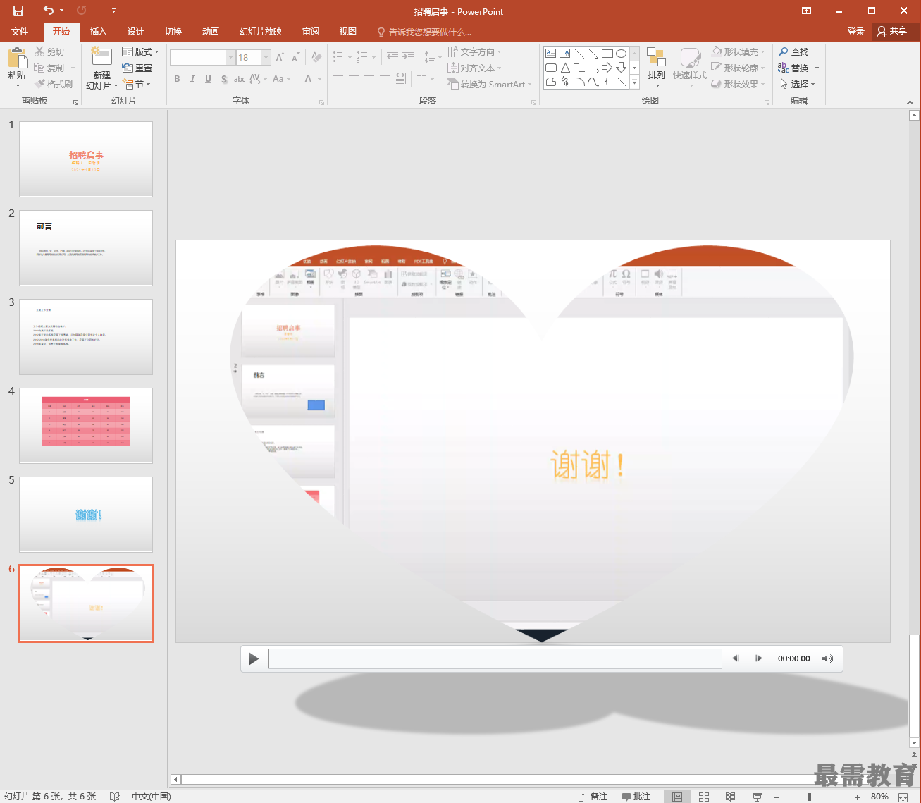Click the 共享 share button
Viewport: 921px width, 803px height.
pos(892,32)
